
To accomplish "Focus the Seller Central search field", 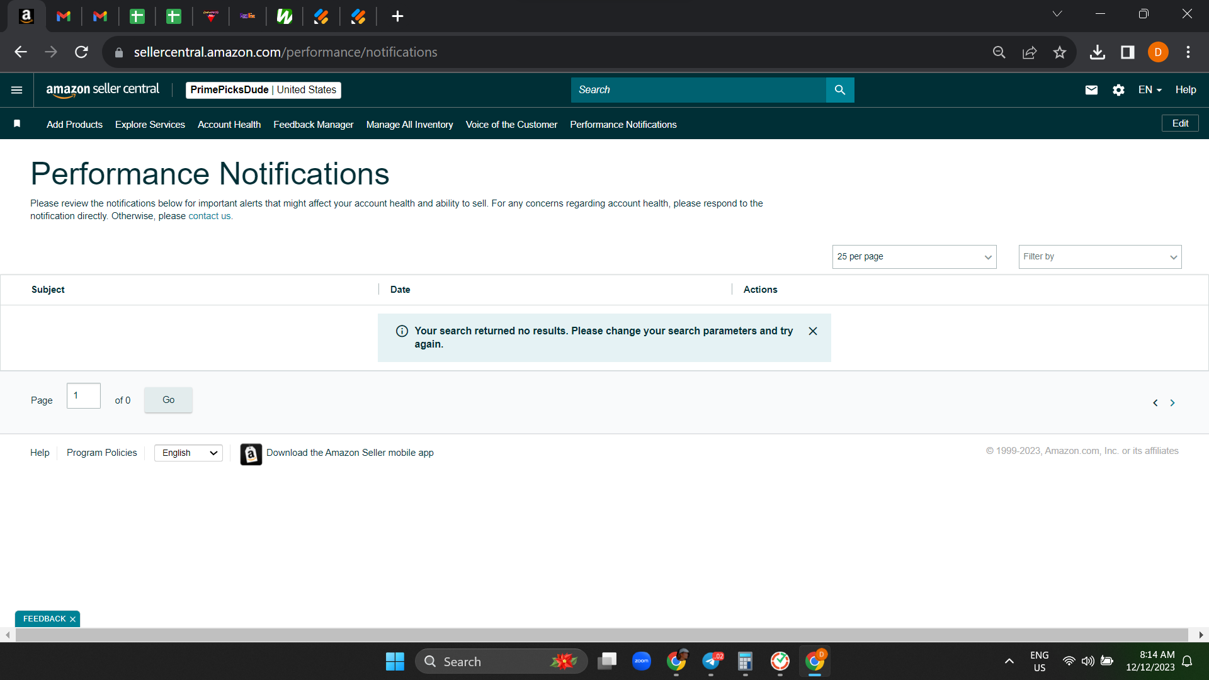I will coord(698,90).
